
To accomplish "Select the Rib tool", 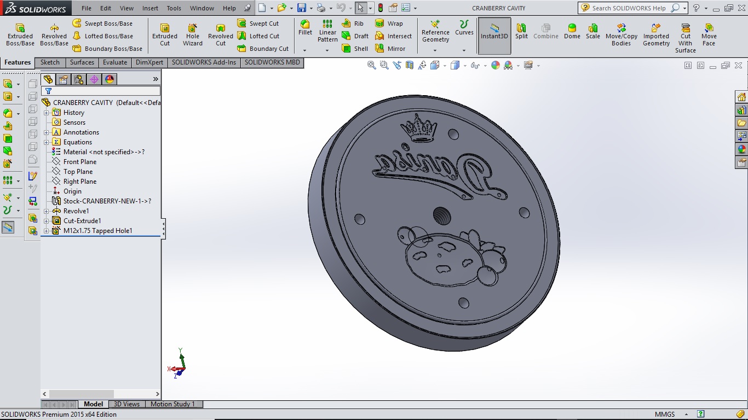I will (353, 24).
